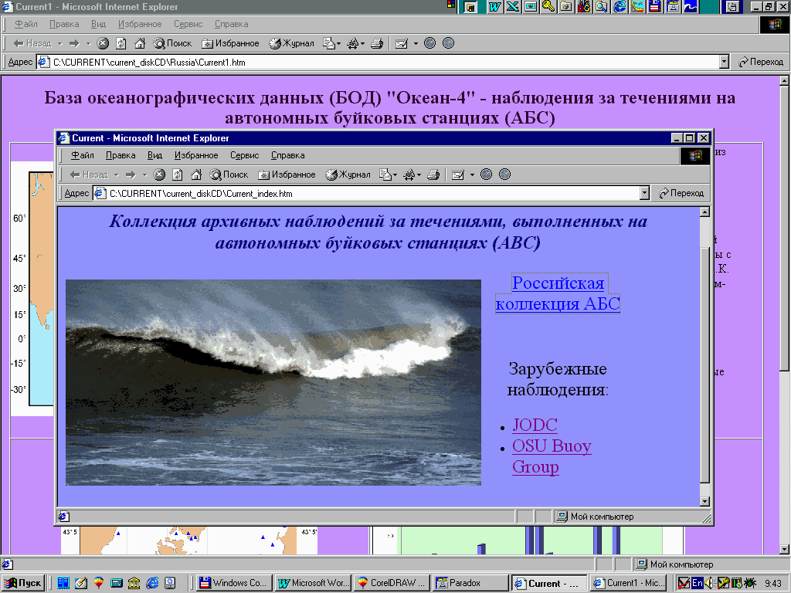Open Сервис menu in front window
This screenshot has height=593, width=791.
244,155
